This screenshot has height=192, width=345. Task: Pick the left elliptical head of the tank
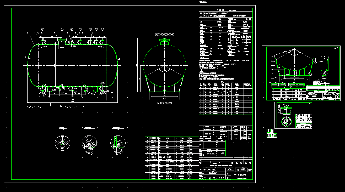(33, 65)
